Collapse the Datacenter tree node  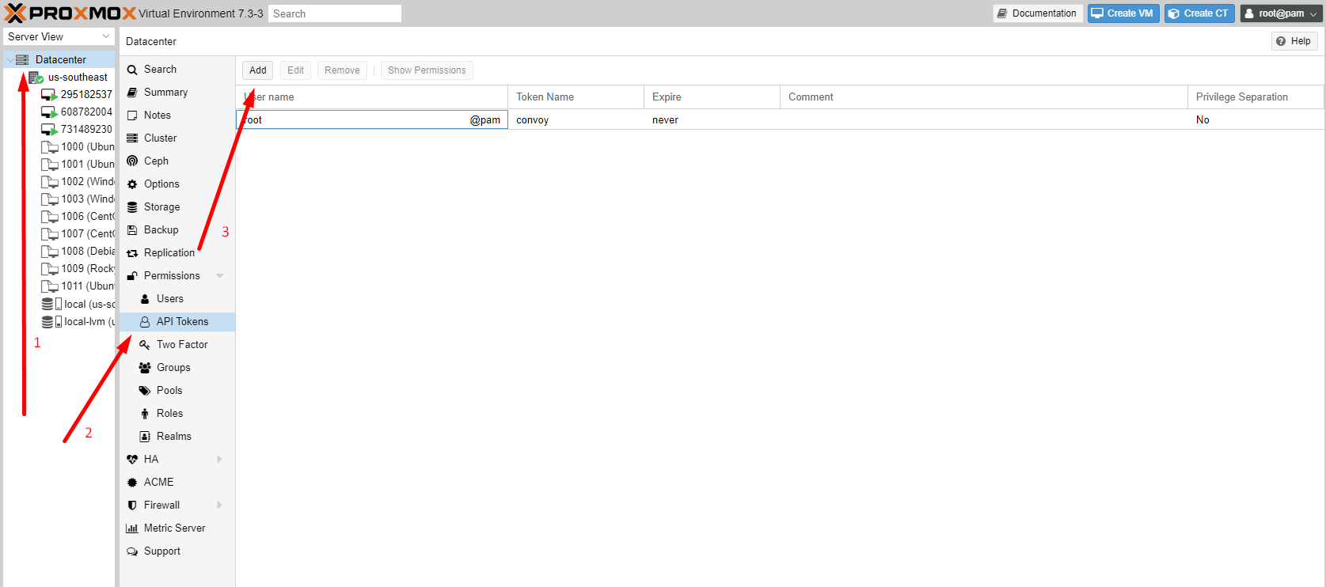tap(9, 60)
